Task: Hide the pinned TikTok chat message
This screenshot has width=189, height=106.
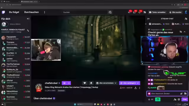Action: pos(180,32)
